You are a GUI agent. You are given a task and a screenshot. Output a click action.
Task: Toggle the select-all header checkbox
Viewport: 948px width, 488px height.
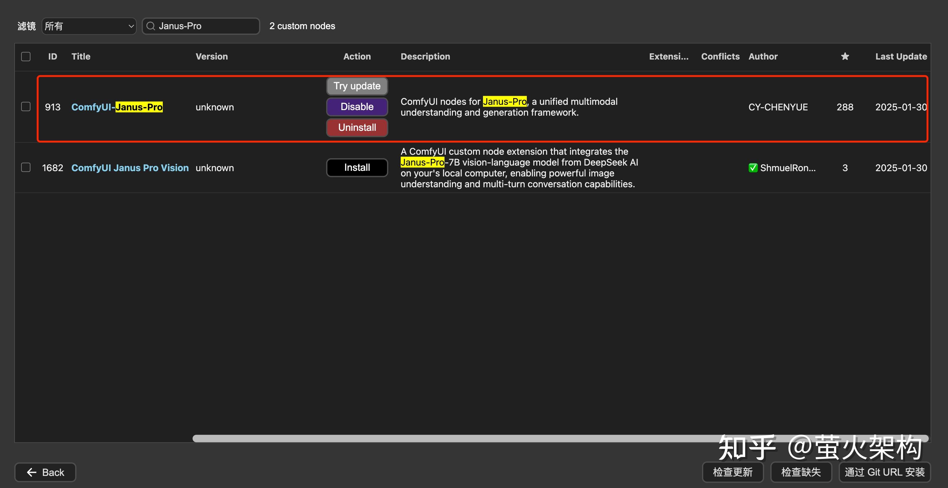point(26,56)
